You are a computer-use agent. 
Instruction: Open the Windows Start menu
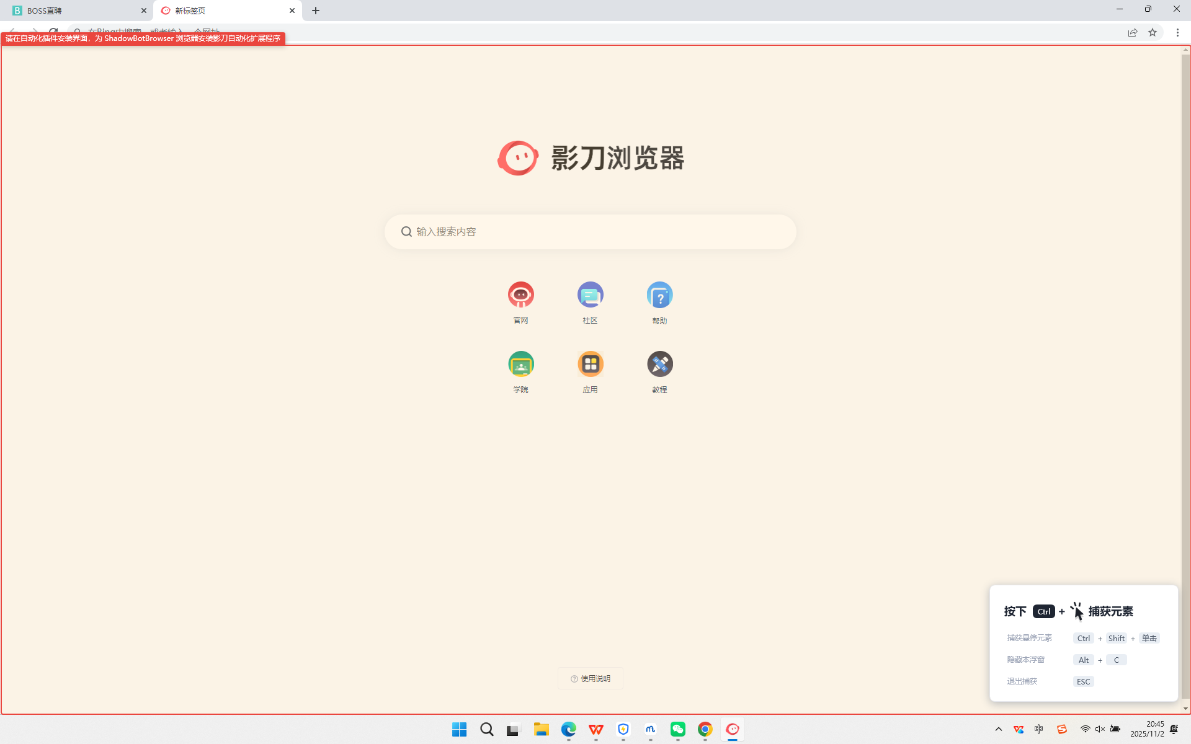(x=460, y=730)
